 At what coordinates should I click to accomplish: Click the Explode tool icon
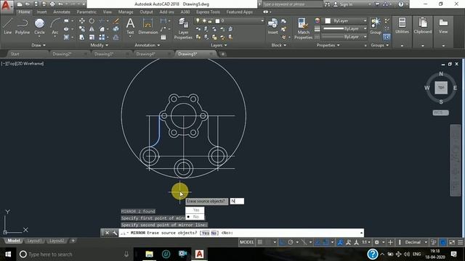[x=116, y=29]
